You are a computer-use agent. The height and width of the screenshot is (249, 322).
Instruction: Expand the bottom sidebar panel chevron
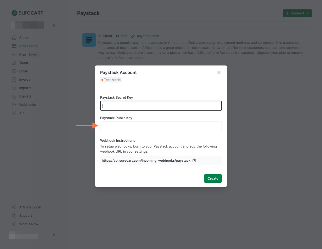(x=54, y=234)
